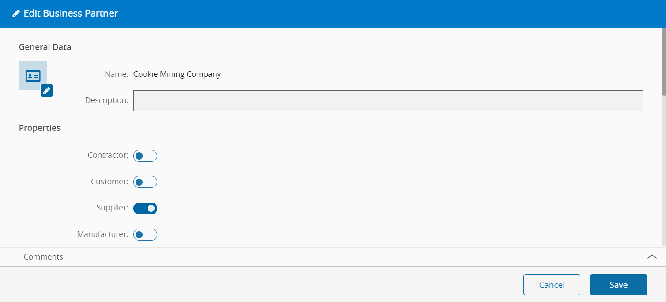Image resolution: width=666 pixels, height=302 pixels.
Task: Click the Comments label in the bottom panel
Action: click(44, 257)
